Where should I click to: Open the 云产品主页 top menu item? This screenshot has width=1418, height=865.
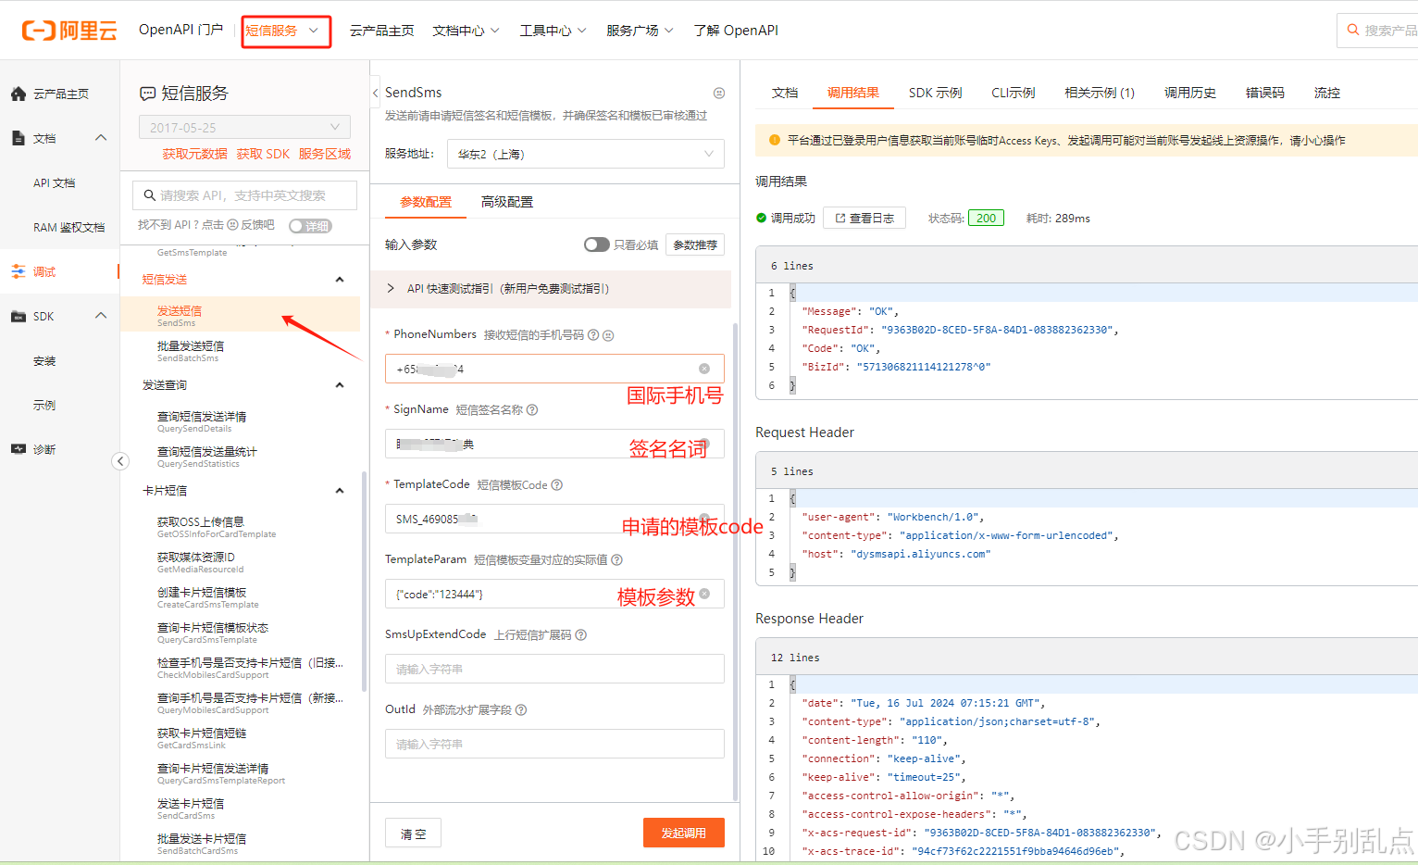tap(381, 31)
